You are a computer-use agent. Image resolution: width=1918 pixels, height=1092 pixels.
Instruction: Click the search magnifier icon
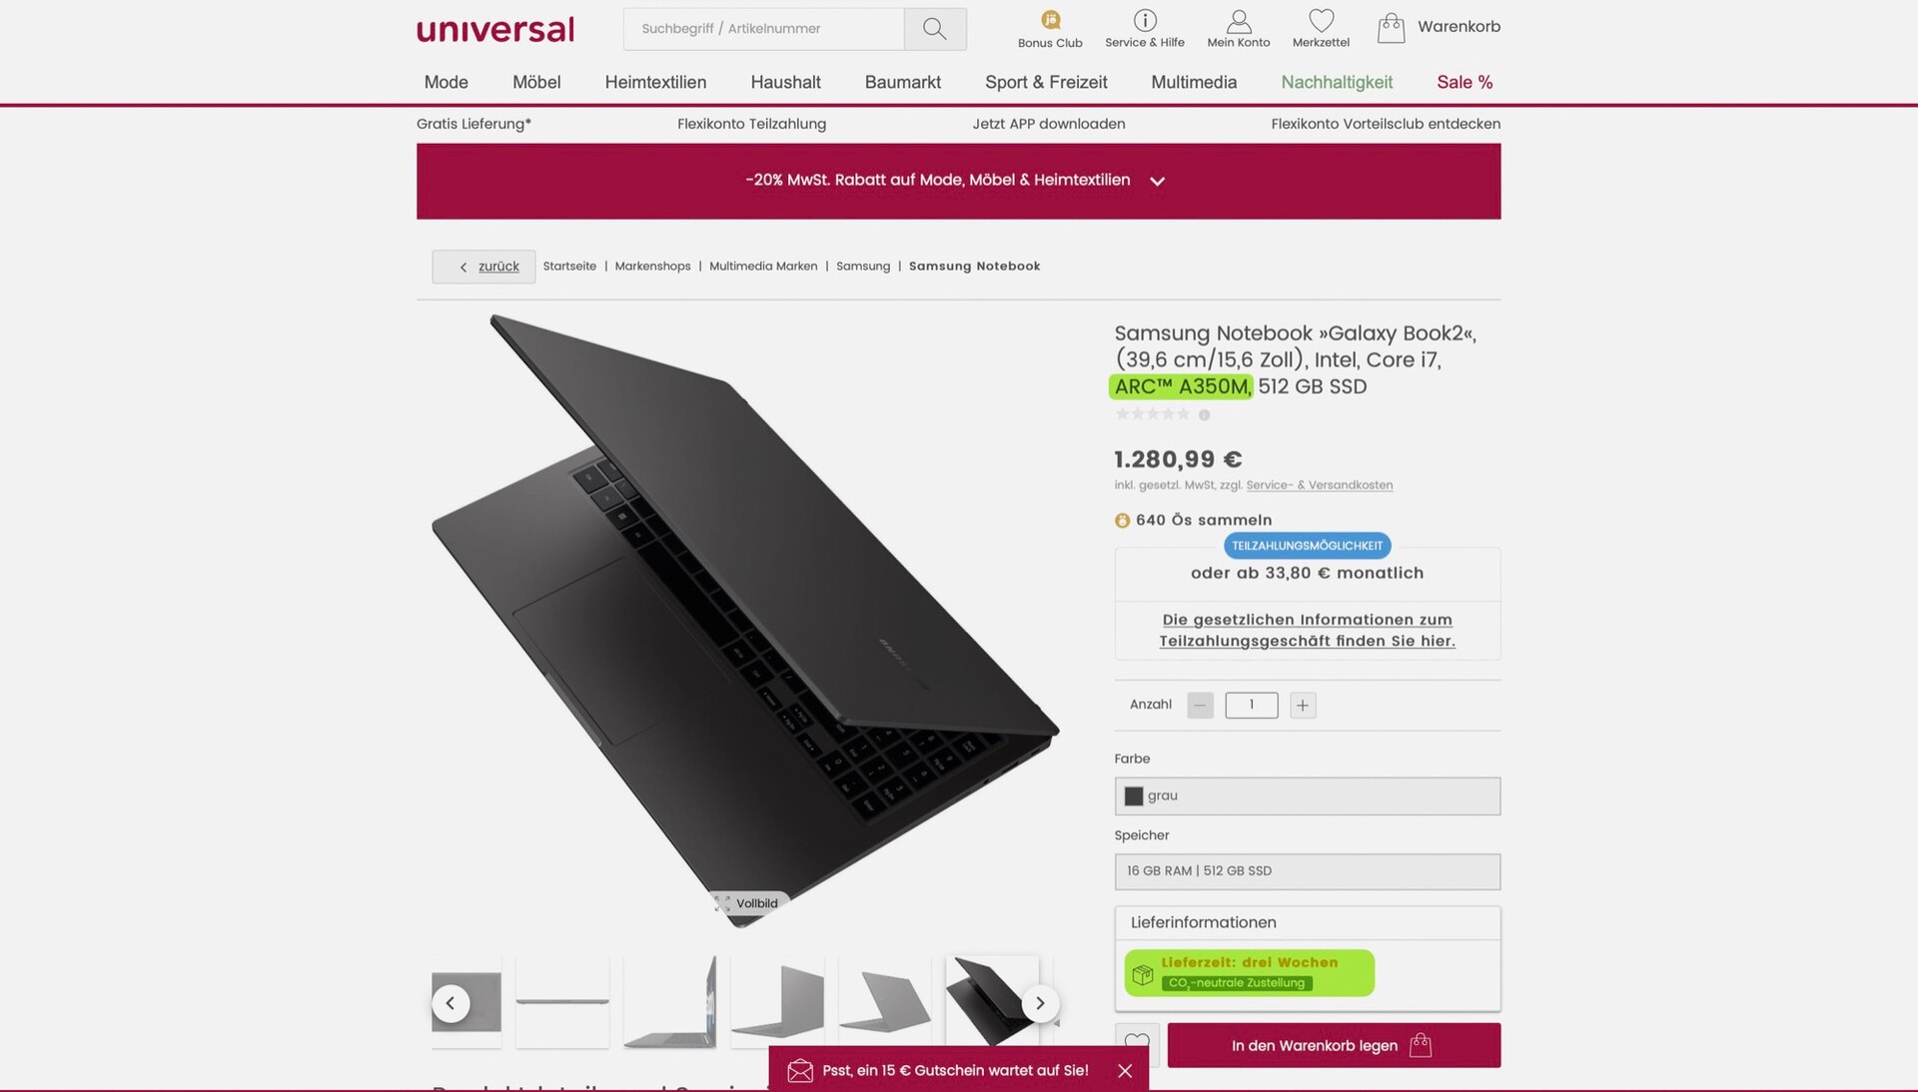(934, 29)
